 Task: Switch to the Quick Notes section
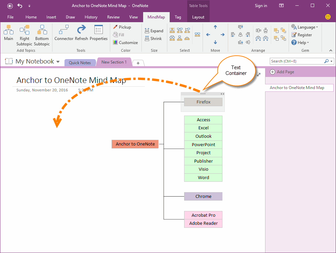coord(80,62)
